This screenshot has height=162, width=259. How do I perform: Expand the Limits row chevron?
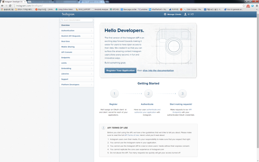point(91,63)
